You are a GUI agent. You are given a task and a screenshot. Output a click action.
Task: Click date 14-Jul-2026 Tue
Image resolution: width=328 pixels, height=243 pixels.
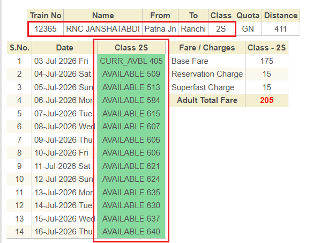(63, 205)
